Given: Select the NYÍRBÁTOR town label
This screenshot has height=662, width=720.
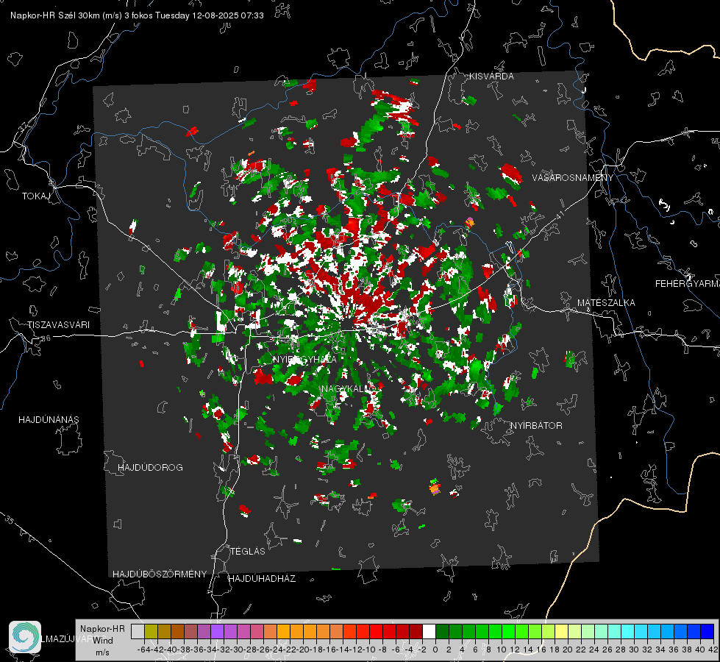Looking at the screenshot, I should pyautogui.click(x=536, y=426).
